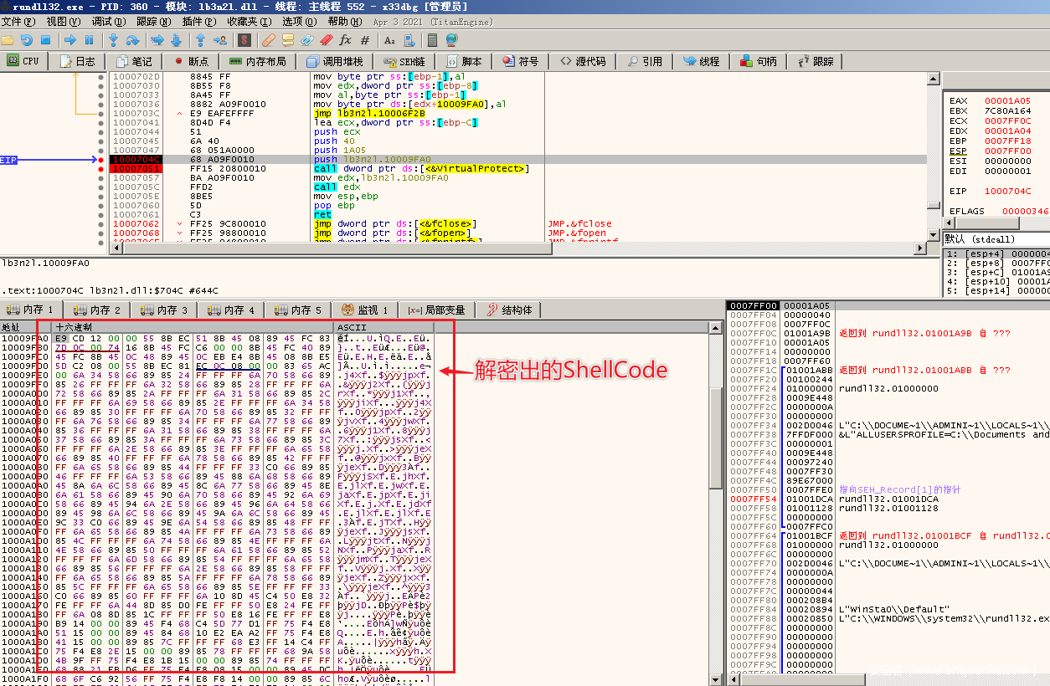Switch to the 句柄 handles tab
The width and height of the screenshot is (1050, 686).
tap(759, 61)
